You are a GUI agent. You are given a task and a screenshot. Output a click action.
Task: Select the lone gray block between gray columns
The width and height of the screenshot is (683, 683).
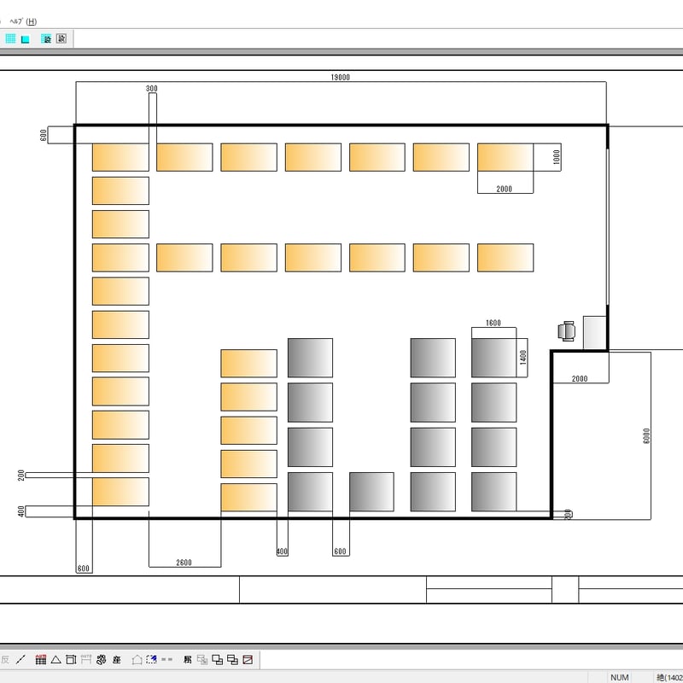point(371,492)
